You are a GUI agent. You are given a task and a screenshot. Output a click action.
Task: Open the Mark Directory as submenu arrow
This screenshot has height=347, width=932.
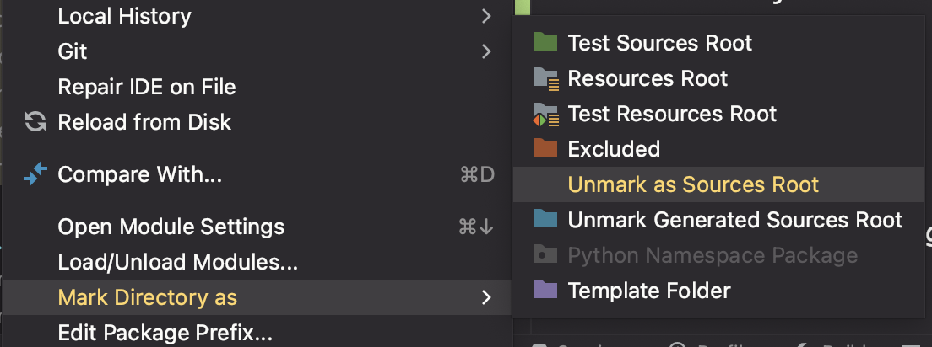[486, 297]
